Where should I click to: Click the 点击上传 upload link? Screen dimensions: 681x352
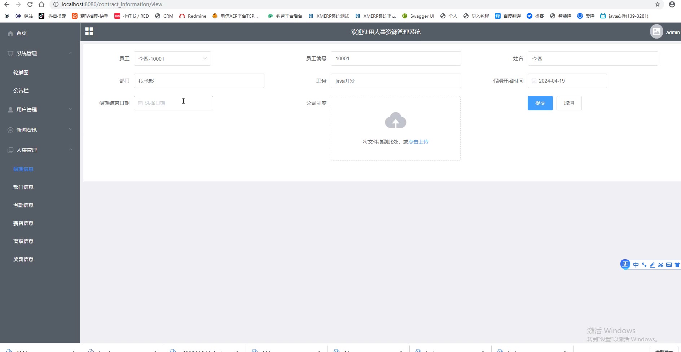pos(418,142)
